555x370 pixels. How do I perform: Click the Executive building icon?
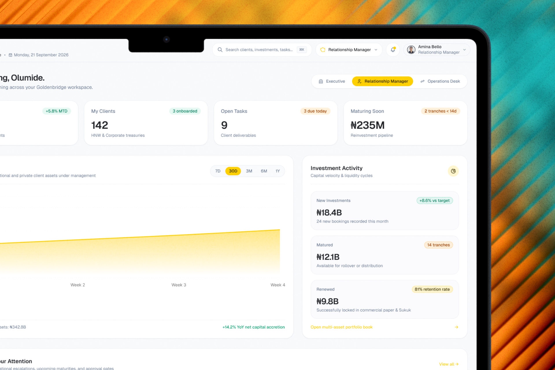pos(321,81)
